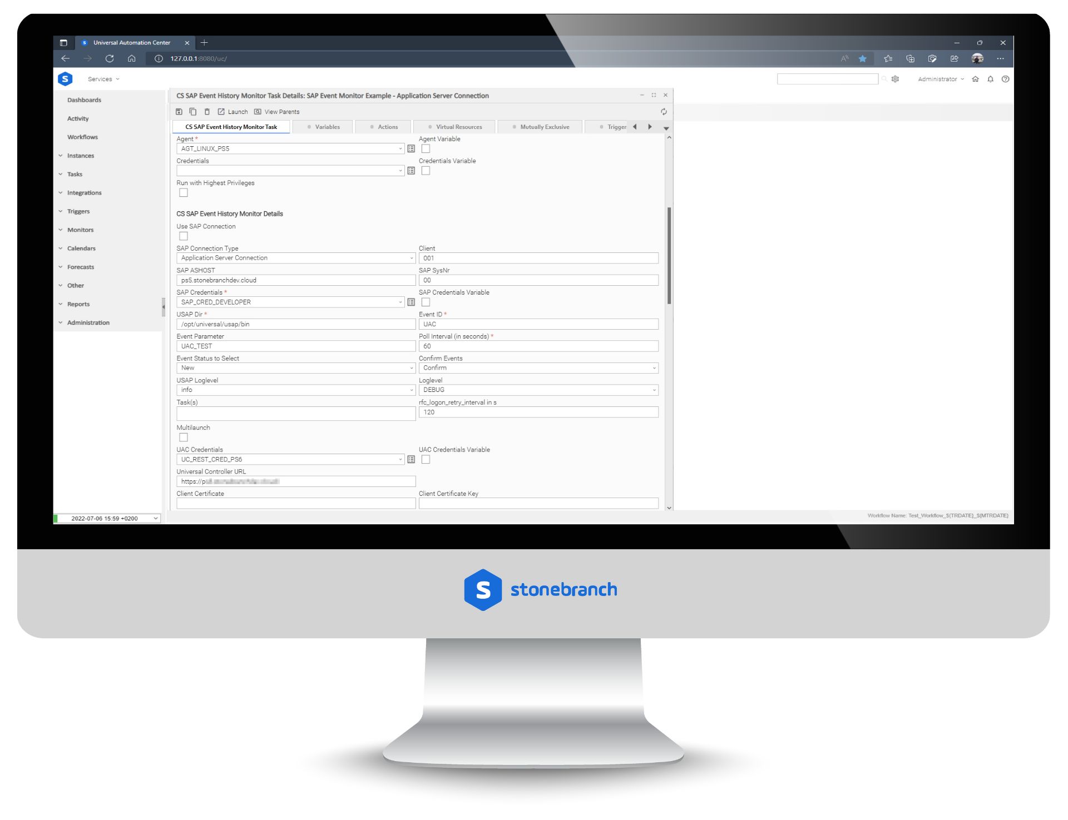Viewport: 1068px width, 820px height.
Task: Click the browse icon next to SAP Credentials
Action: pos(411,302)
